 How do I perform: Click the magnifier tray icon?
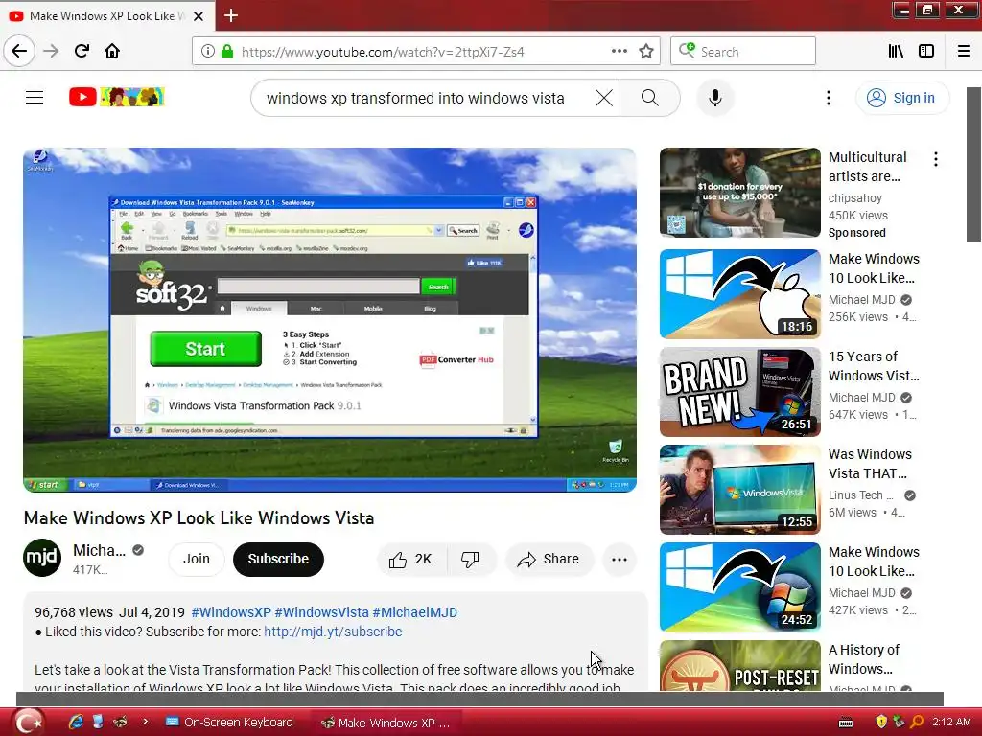pos(917,722)
